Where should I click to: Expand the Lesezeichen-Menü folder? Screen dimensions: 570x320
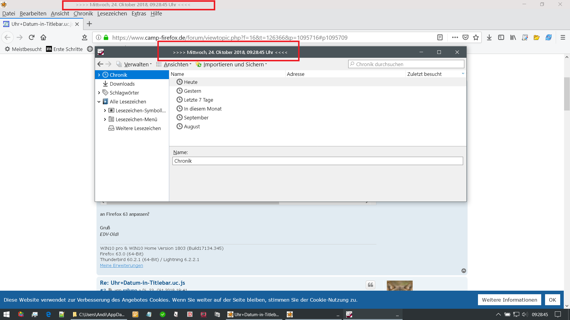pyautogui.click(x=105, y=119)
